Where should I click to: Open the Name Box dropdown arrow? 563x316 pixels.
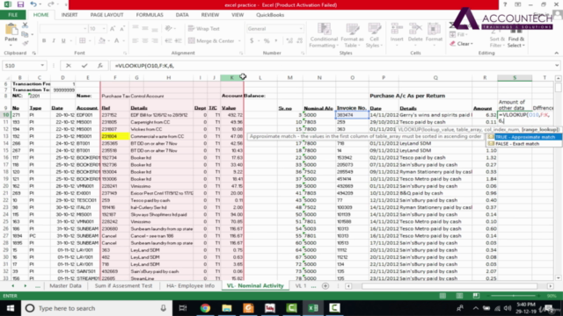point(42,66)
